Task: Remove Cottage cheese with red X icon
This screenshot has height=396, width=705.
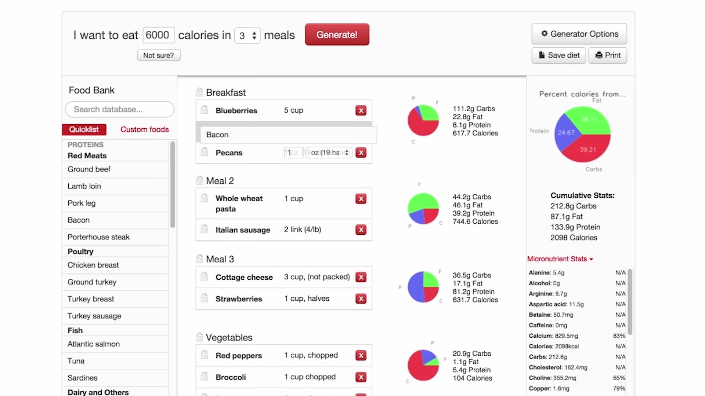Action: click(361, 277)
